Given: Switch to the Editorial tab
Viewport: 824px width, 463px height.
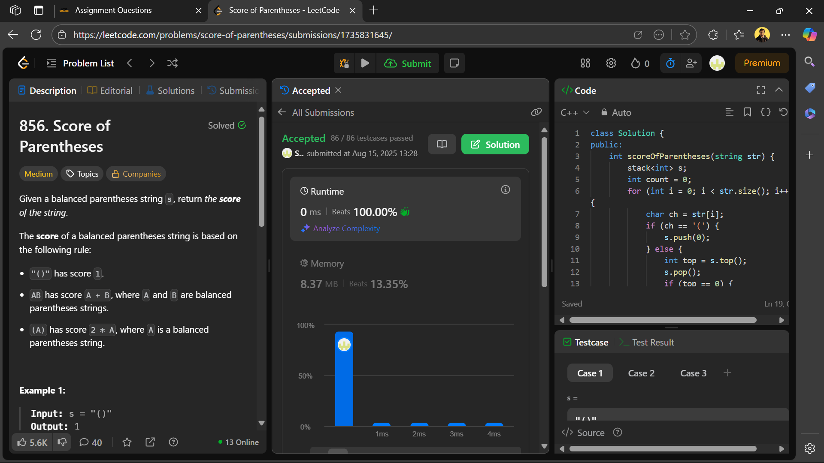Looking at the screenshot, I should pos(110,90).
